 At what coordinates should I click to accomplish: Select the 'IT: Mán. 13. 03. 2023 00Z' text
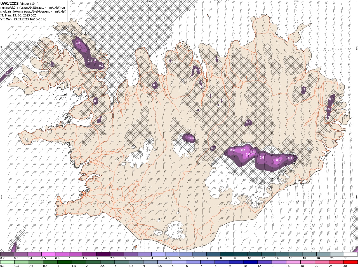point(18,15)
